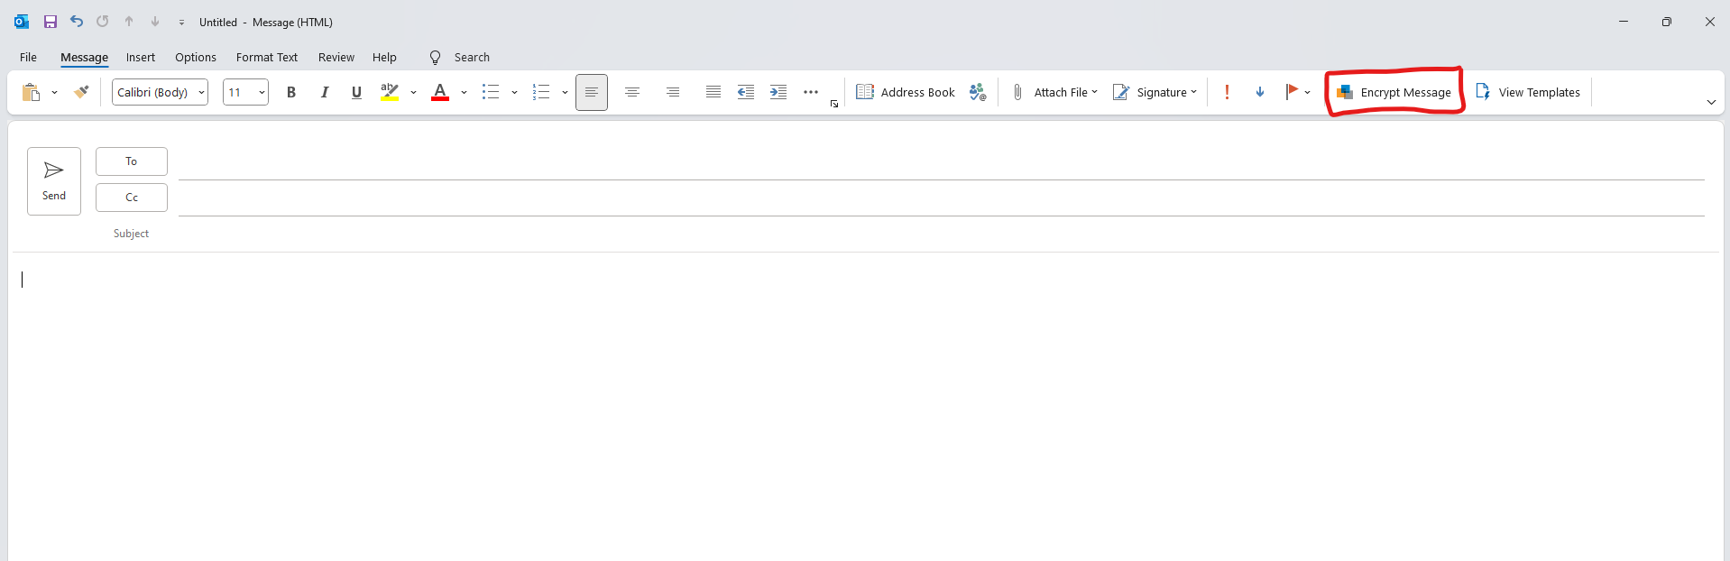
Task: Expand the highlight color options
Action: click(413, 92)
